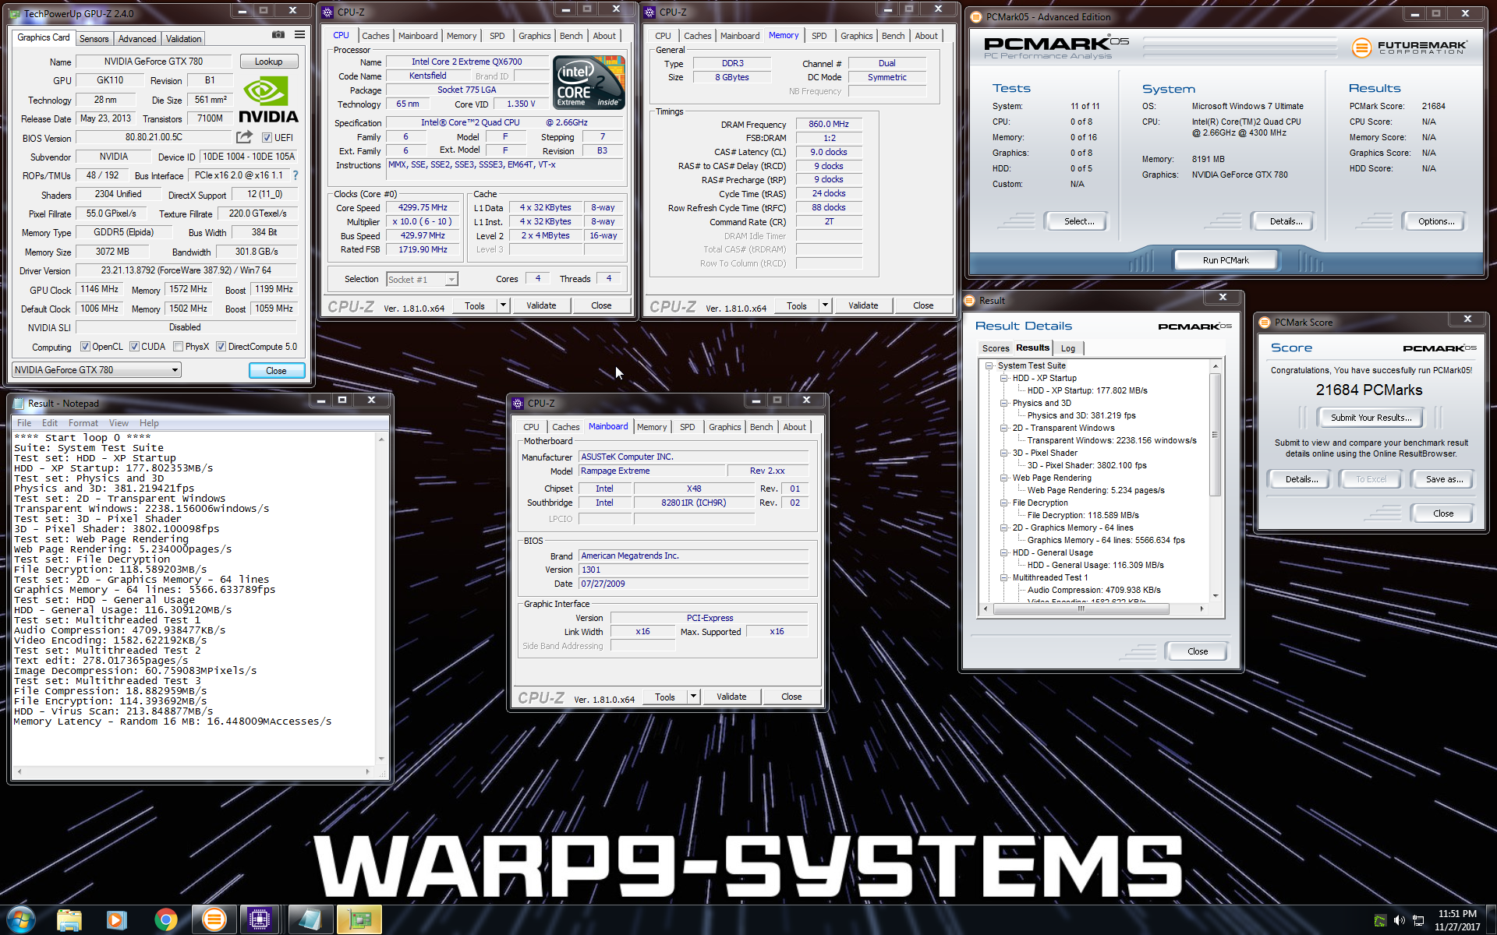Click the NVIDIA tray icon

[x=1380, y=920]
